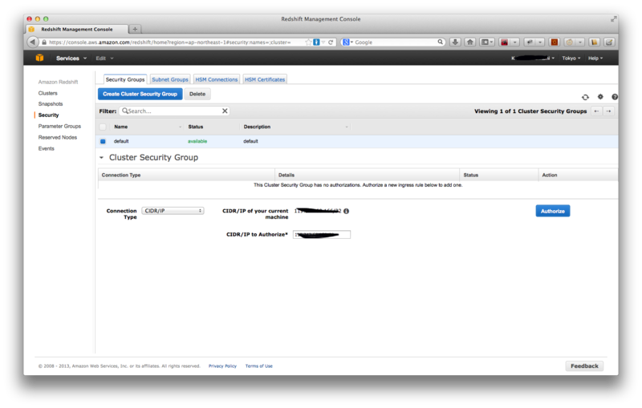Toggle the select-all checkbox in table header
Viewport: 642px width, 408px height.
103,127
